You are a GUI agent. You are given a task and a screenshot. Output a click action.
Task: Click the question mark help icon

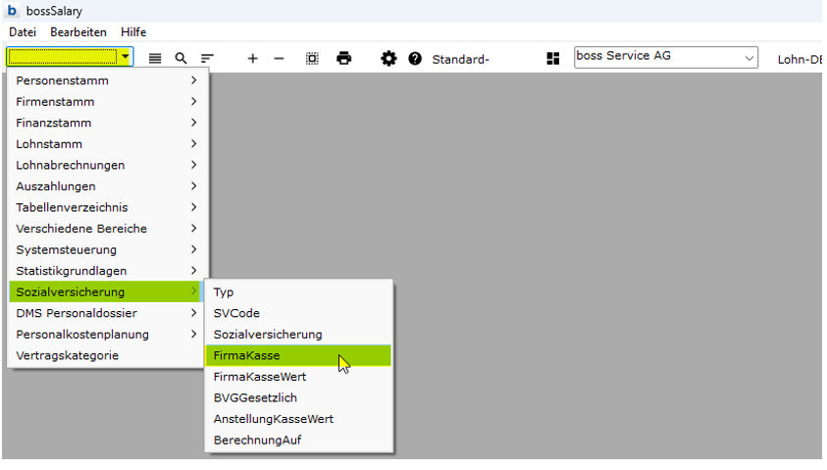pos(415,59)
